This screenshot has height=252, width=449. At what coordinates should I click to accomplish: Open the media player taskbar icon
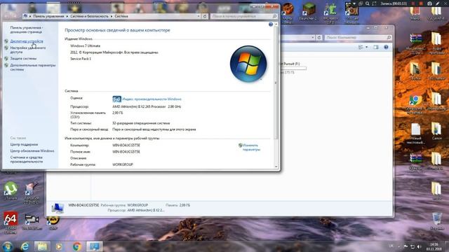pos(59,246)
